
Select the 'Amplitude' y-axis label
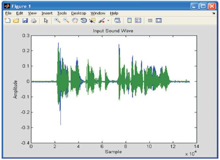click(x=15, y=89)
